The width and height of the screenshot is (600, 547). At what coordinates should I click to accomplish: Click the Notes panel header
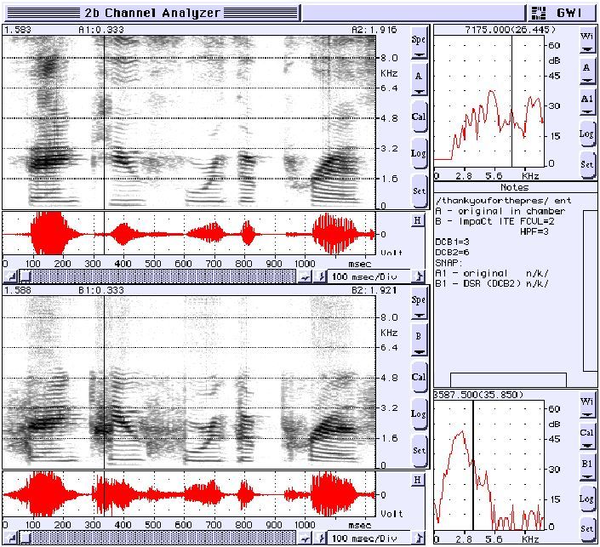515,187
